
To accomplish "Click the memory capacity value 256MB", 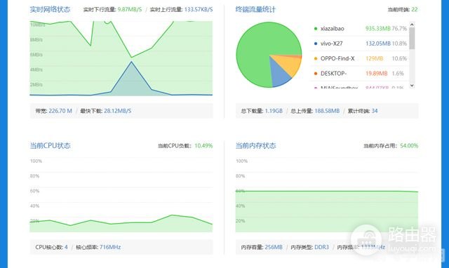I will click(x=274, y=247).
